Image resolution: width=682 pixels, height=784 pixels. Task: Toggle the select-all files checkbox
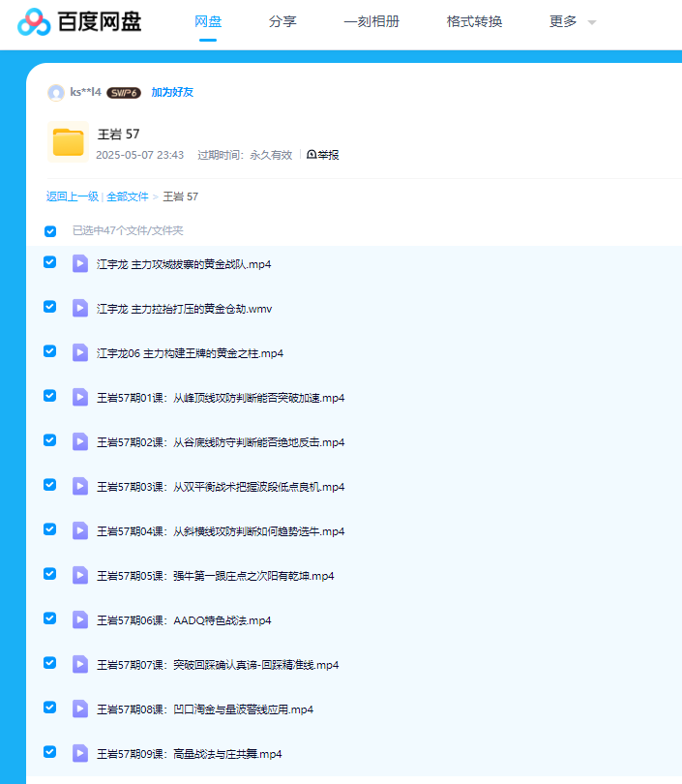click(x=50, y=231)
